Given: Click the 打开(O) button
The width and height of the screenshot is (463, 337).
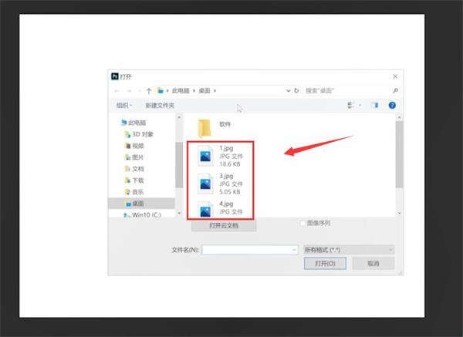Looking at the screenshot, I should tap(325, 263).
